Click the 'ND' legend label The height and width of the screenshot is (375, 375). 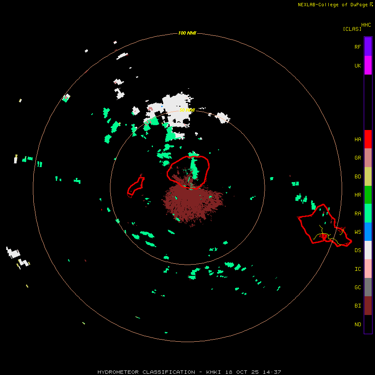357,324
